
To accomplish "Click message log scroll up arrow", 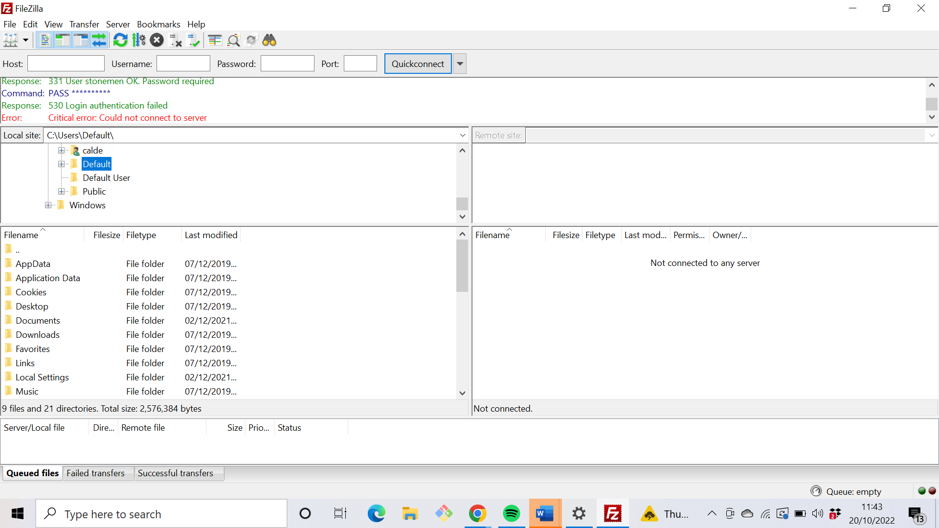I will tap(932, 85).
